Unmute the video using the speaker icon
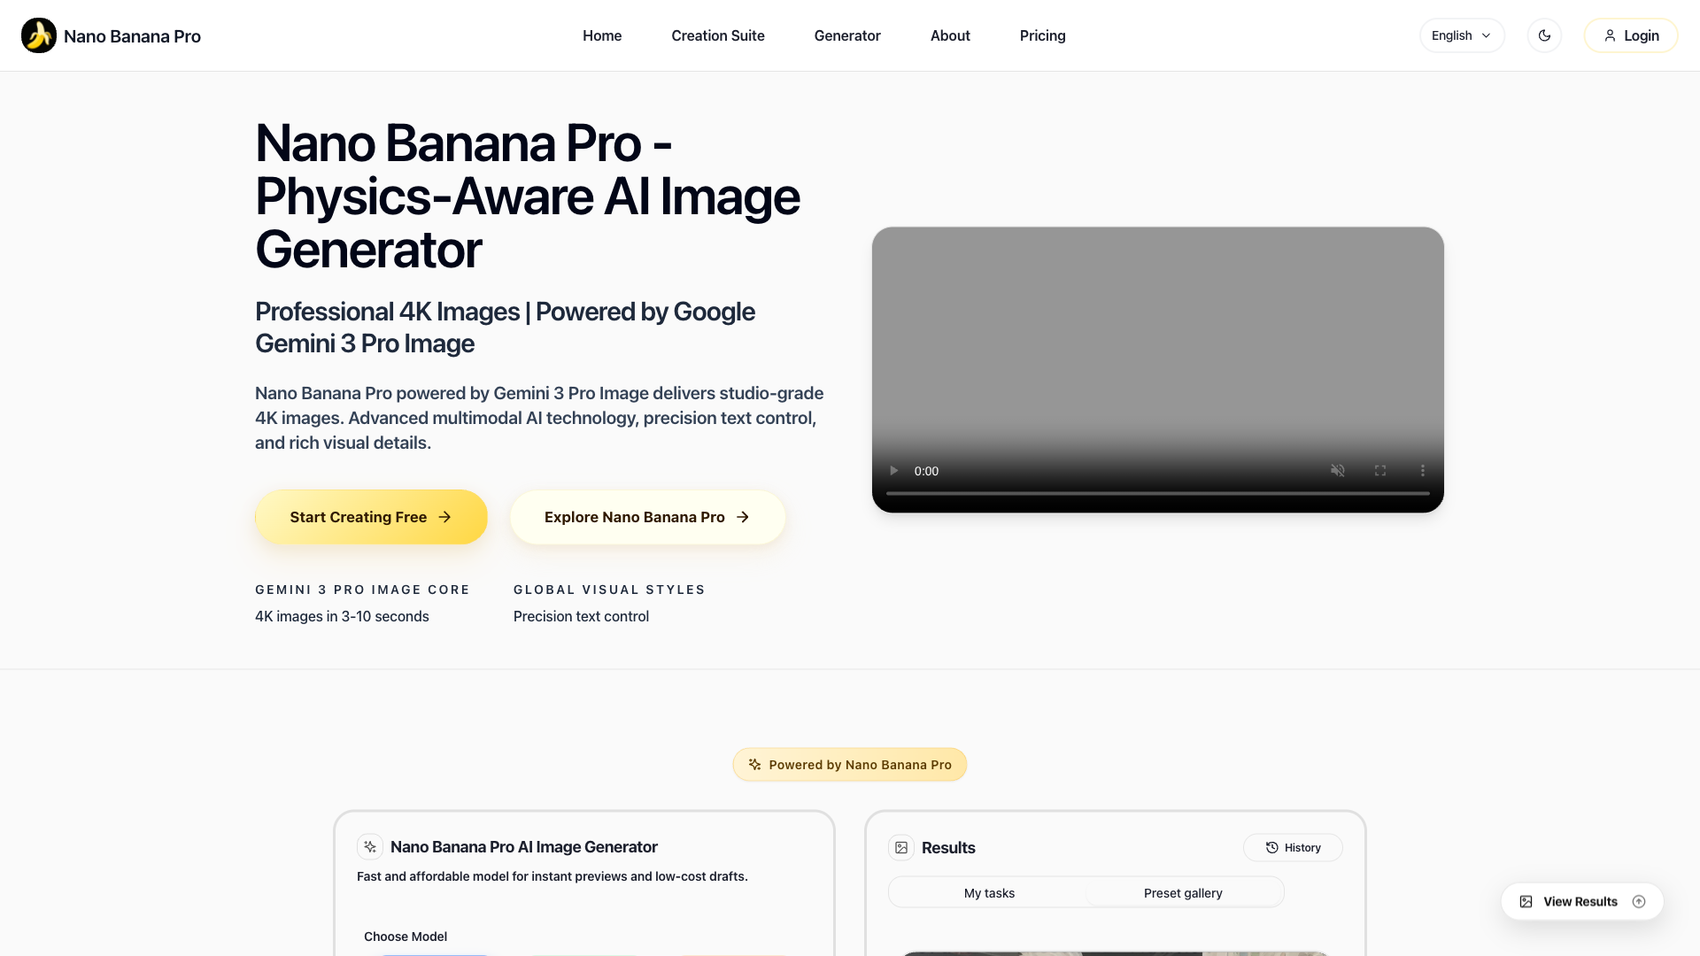Image resolution: width=1700 pixels, height=956 pixels. [1338, 471]
